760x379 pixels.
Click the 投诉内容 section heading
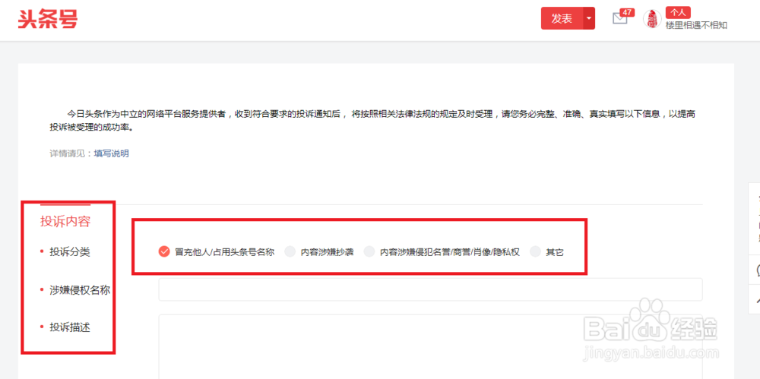click(x=65, y=222)
